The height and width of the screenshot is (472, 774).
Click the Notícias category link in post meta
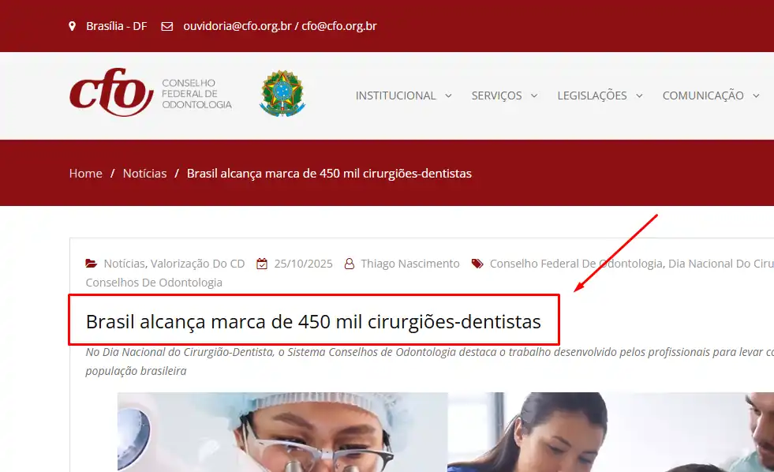[x=125, y=264]
